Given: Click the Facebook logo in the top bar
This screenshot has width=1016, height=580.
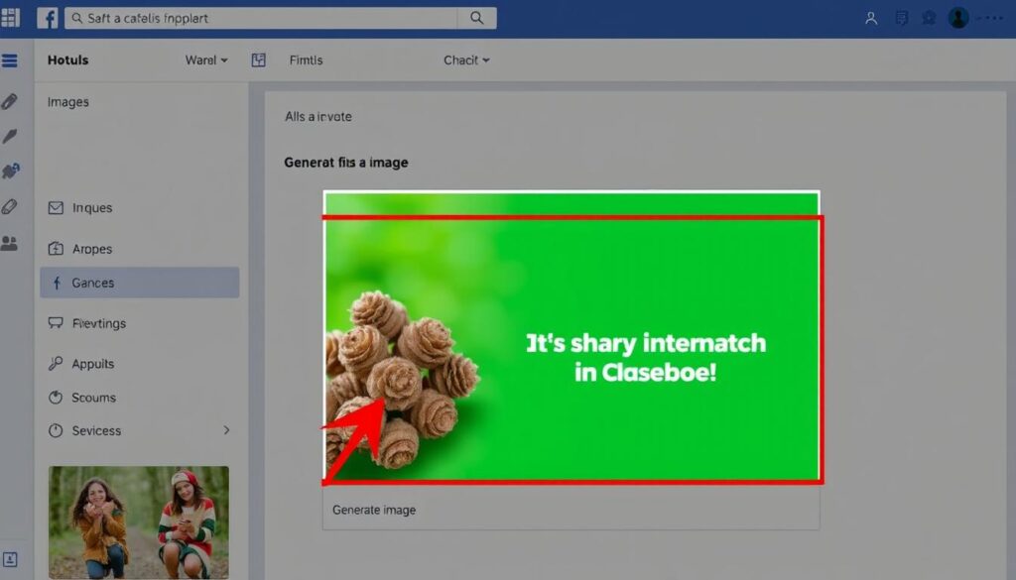Looking at the screenshot, I should point(47,17).
